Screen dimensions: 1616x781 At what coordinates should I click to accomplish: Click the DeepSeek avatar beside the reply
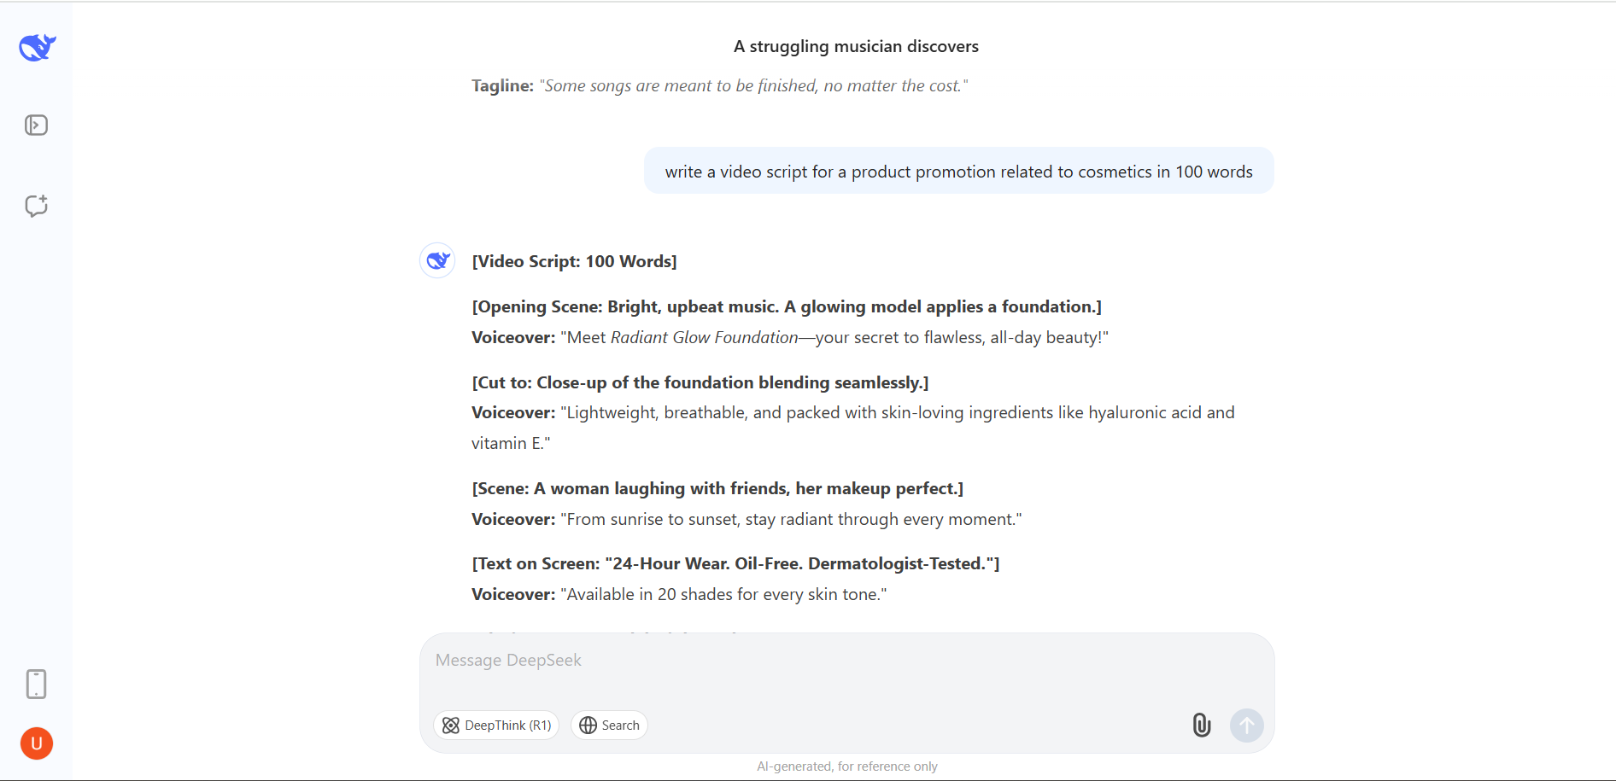[437, 260]
